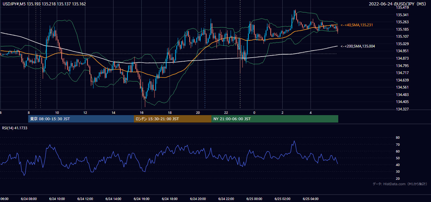Click the RSI scale value 50
This screenshot has width=431, height=202.
point(398,158)
